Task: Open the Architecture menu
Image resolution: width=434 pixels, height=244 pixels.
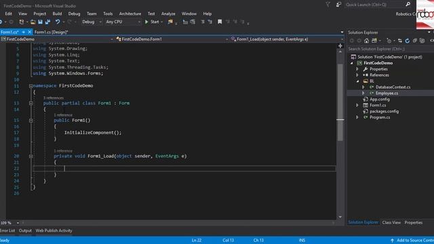Action: tap(130, 14)
